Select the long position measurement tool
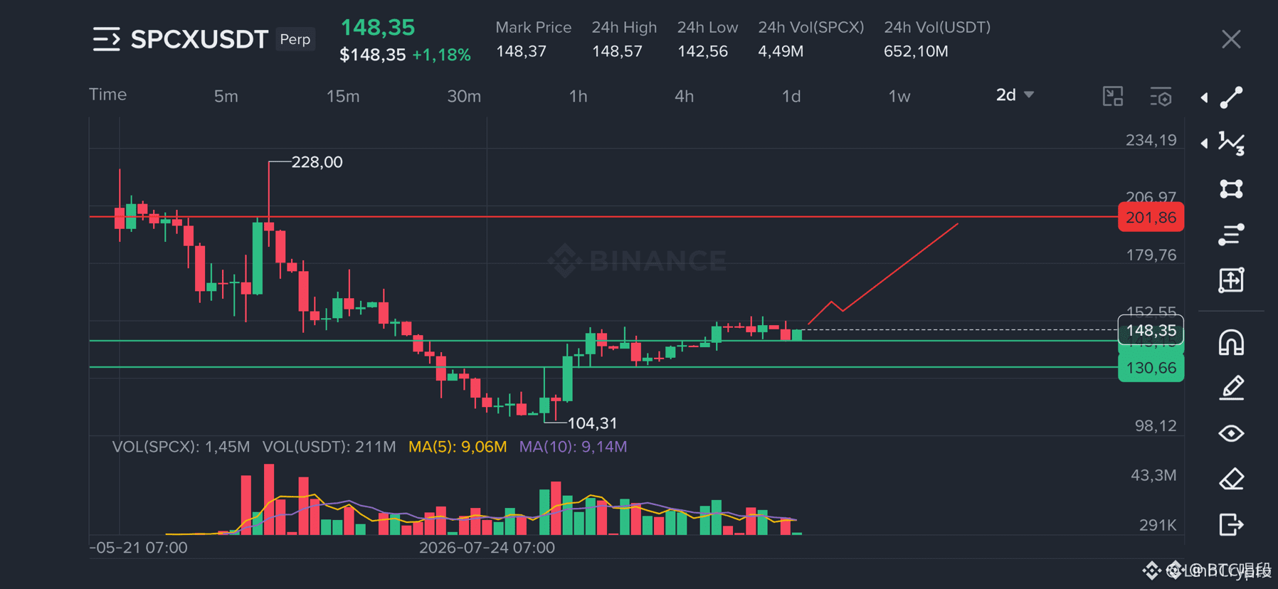Viewport: 1278px width, 589px height. click(1231, 280)
